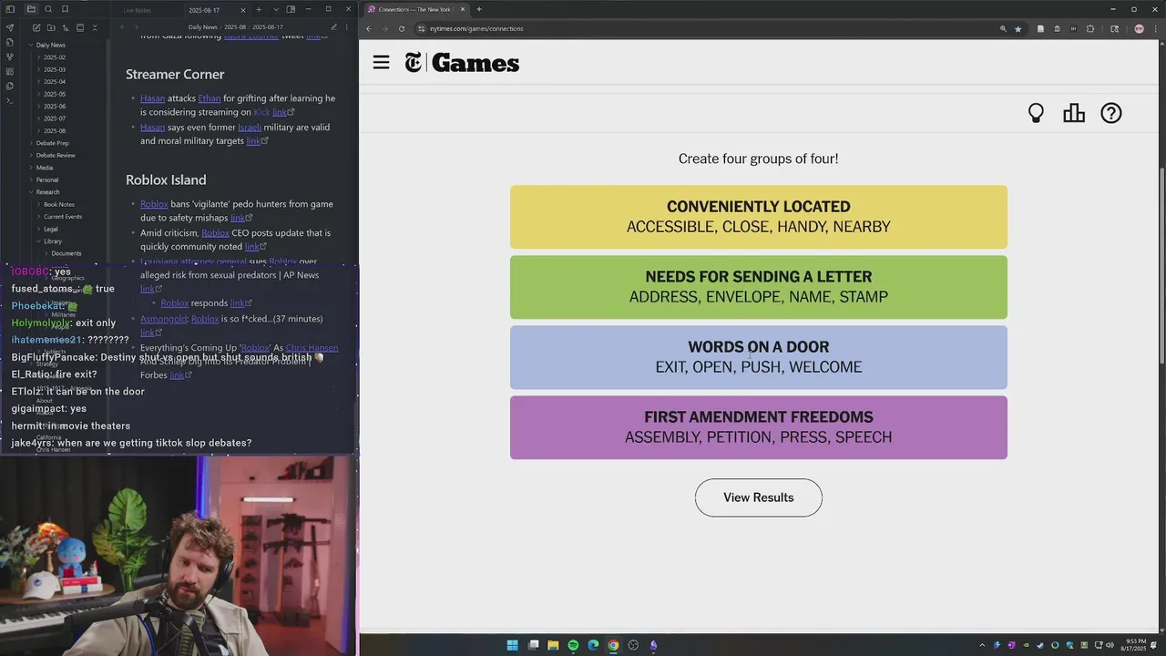This screenshot has height=656, width=1166.
Task: Open Microsoft Edge from the taskbar
Action: coord(593,645)
